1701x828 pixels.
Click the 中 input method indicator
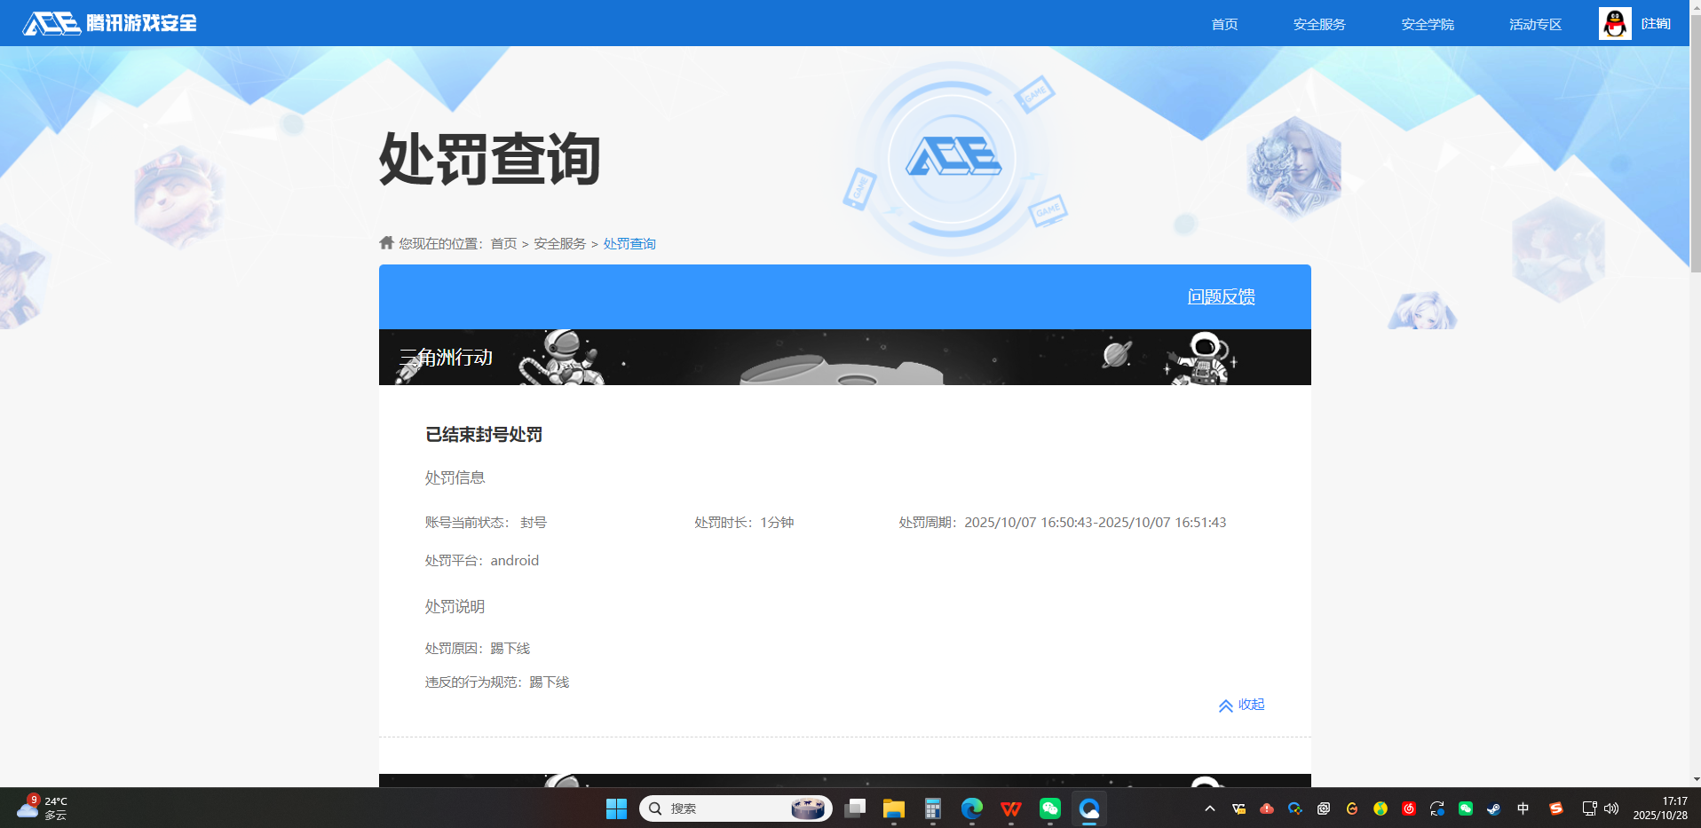(x=1523, y=808)
